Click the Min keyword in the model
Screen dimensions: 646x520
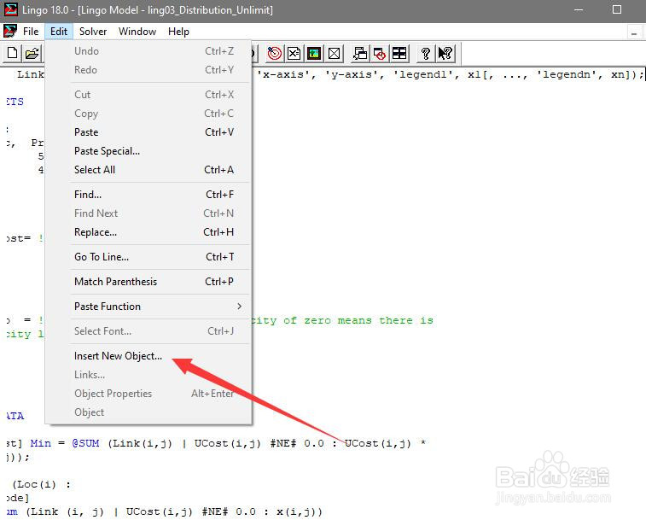coord(41,443)
